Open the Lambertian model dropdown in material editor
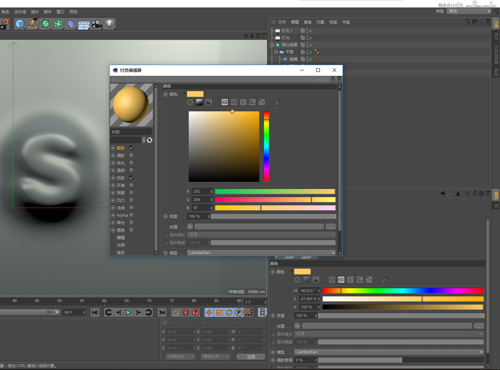Image resolution: width=500 pixels, height=370 pixels. click(262, 252)
